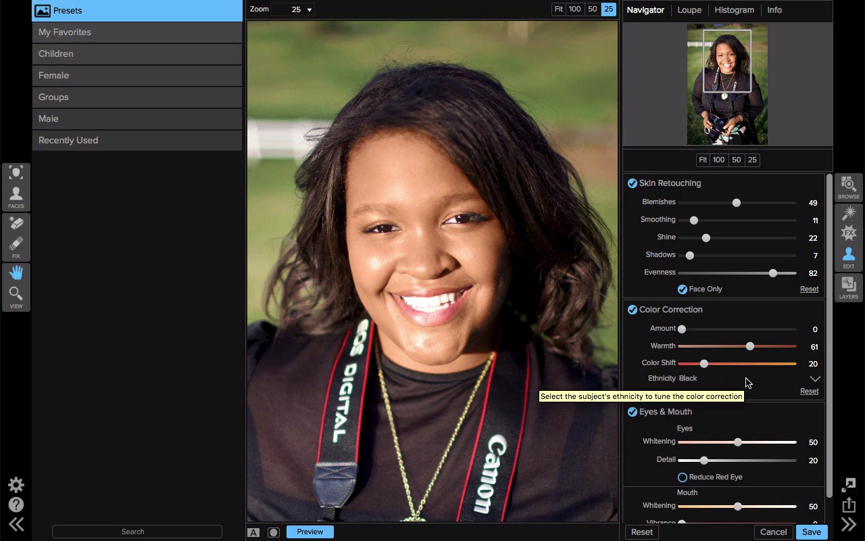The image size is (865, 541).
Task: Expand Children preset category
Action: click(x=137, y=53)
